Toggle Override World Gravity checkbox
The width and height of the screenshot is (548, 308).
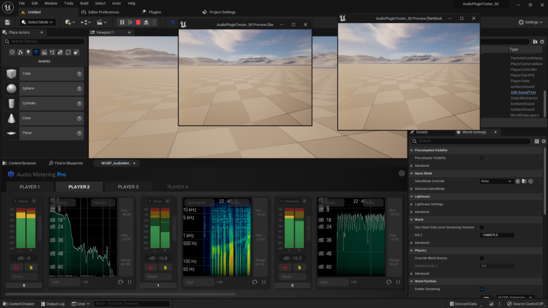pyautogui.click(x=481, y=258)
